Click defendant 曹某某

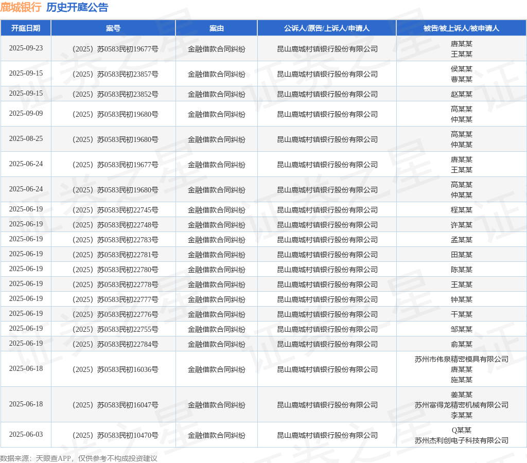click(462, 79)
